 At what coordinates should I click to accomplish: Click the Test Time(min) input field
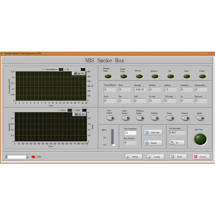tap(130, 133)
